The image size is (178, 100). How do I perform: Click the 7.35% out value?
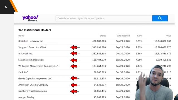139,47
